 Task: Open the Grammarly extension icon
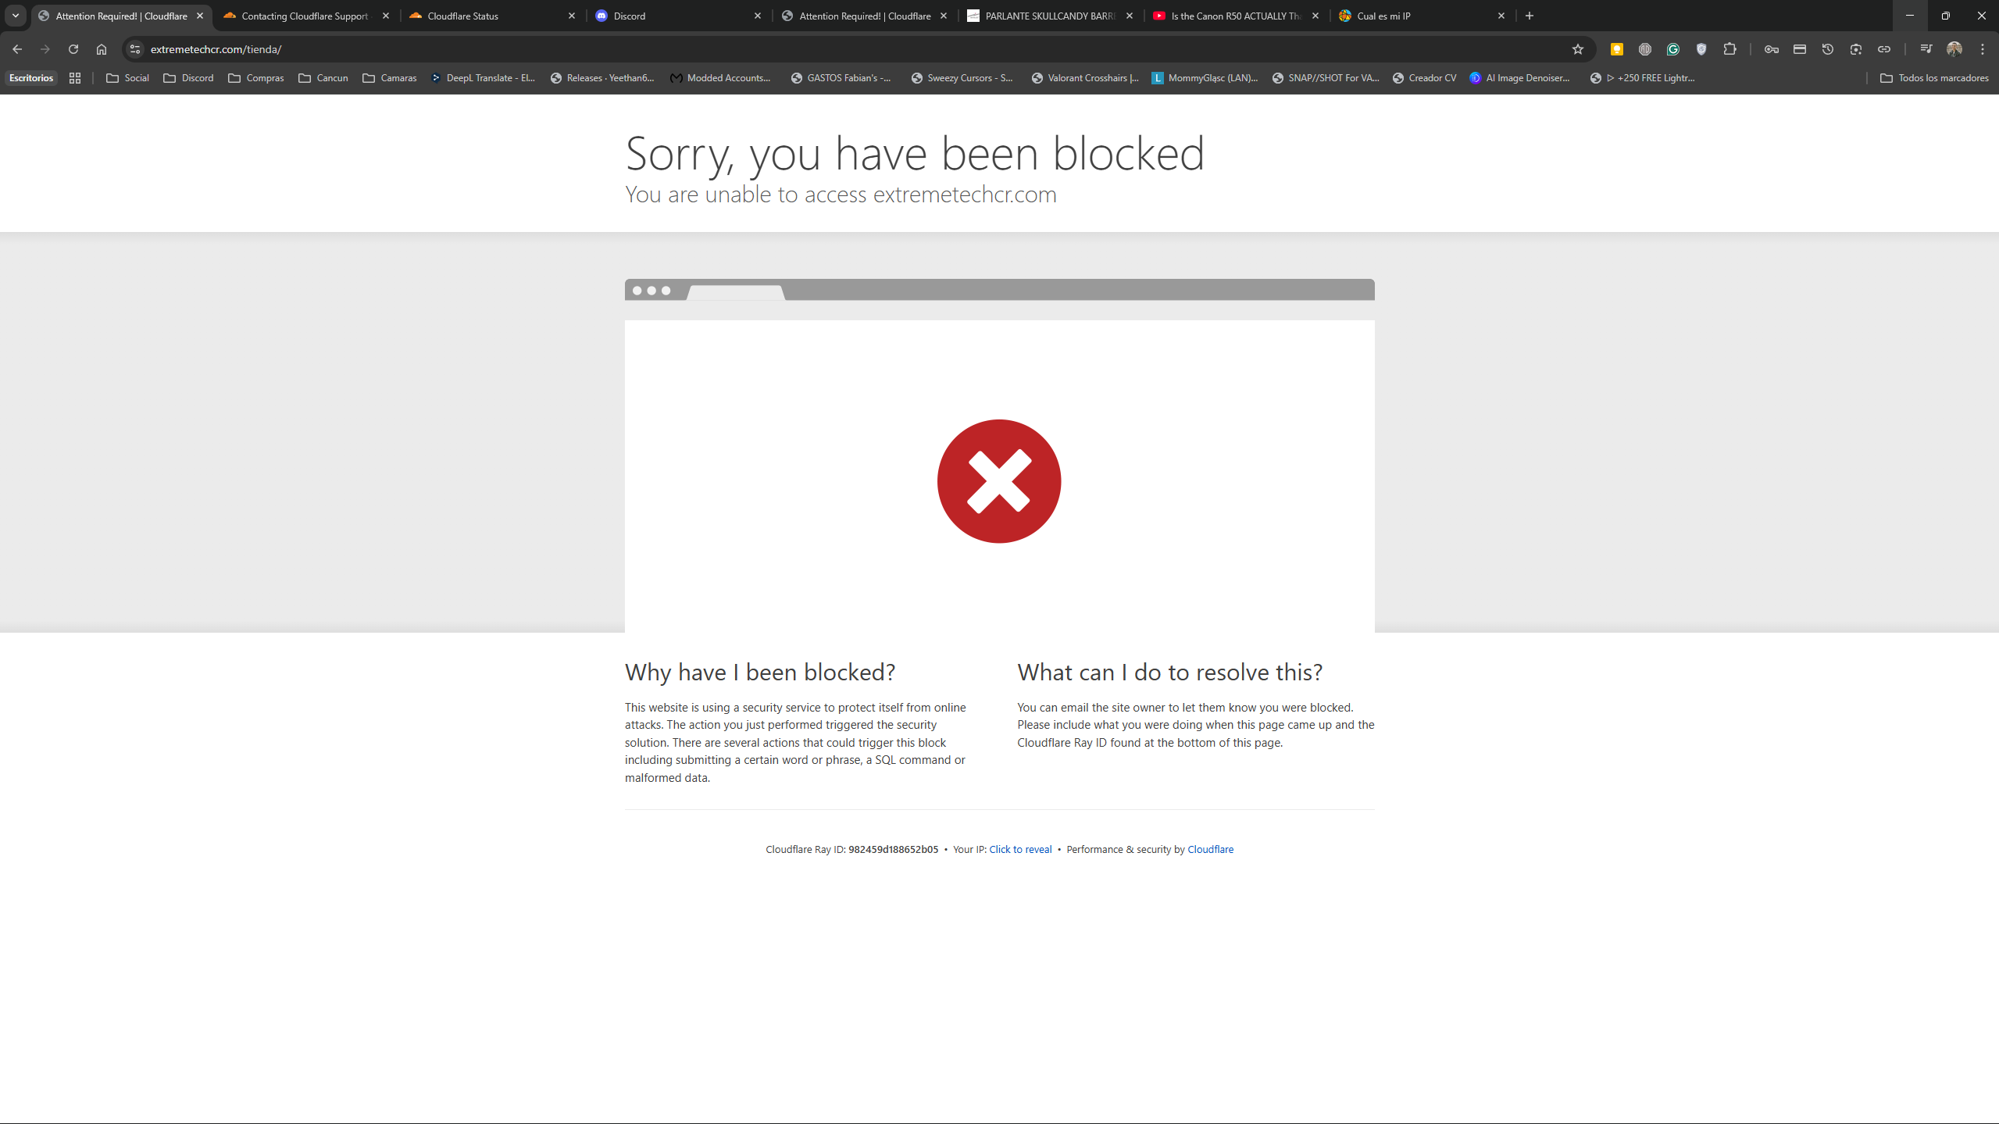point(1672,49)
